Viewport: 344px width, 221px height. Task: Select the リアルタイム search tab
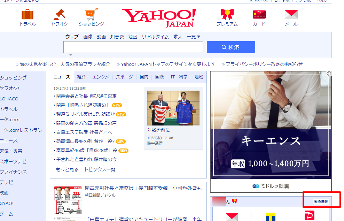click(155, 37)
